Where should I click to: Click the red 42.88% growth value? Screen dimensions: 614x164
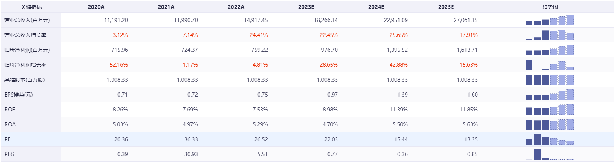click(x=398, y=65)
